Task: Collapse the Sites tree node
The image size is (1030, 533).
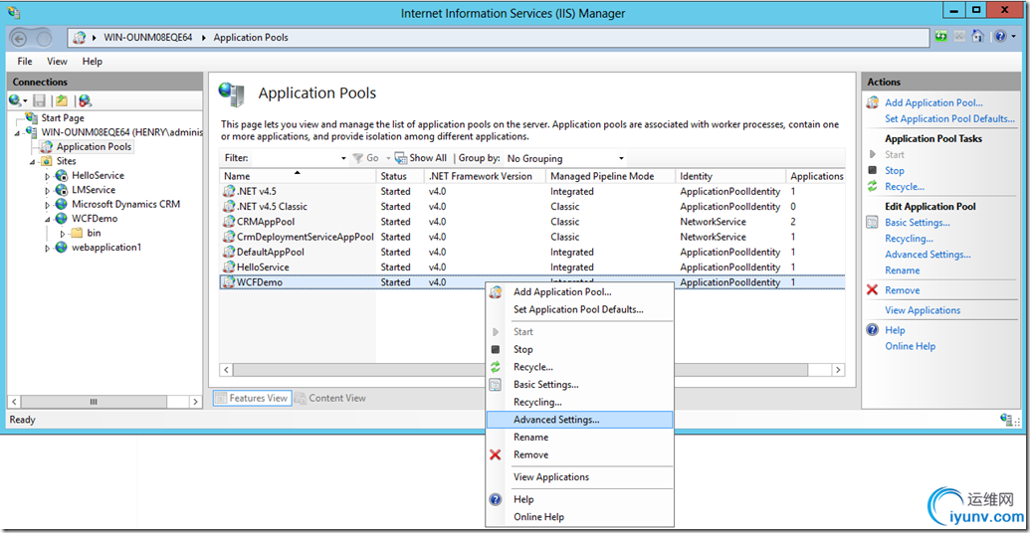Action: [32, 161]
